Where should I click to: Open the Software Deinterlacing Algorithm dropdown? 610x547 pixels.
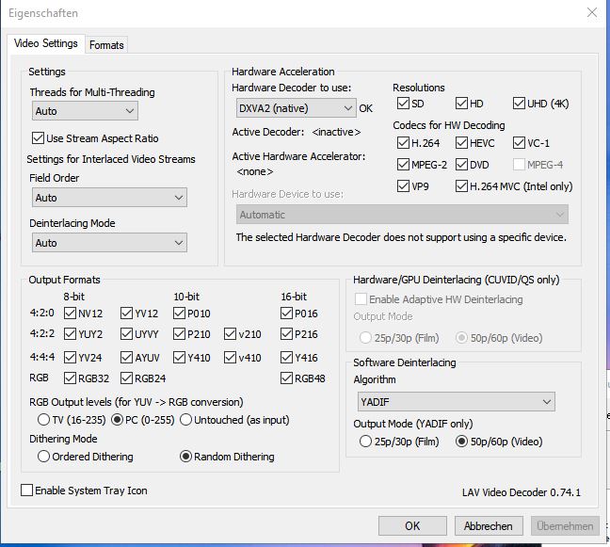click(x=453, y=402)
